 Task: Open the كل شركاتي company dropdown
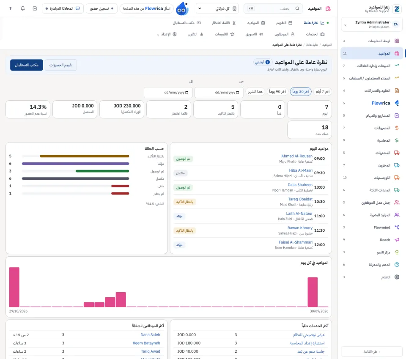pyautogui.click(x=217, y=8)
